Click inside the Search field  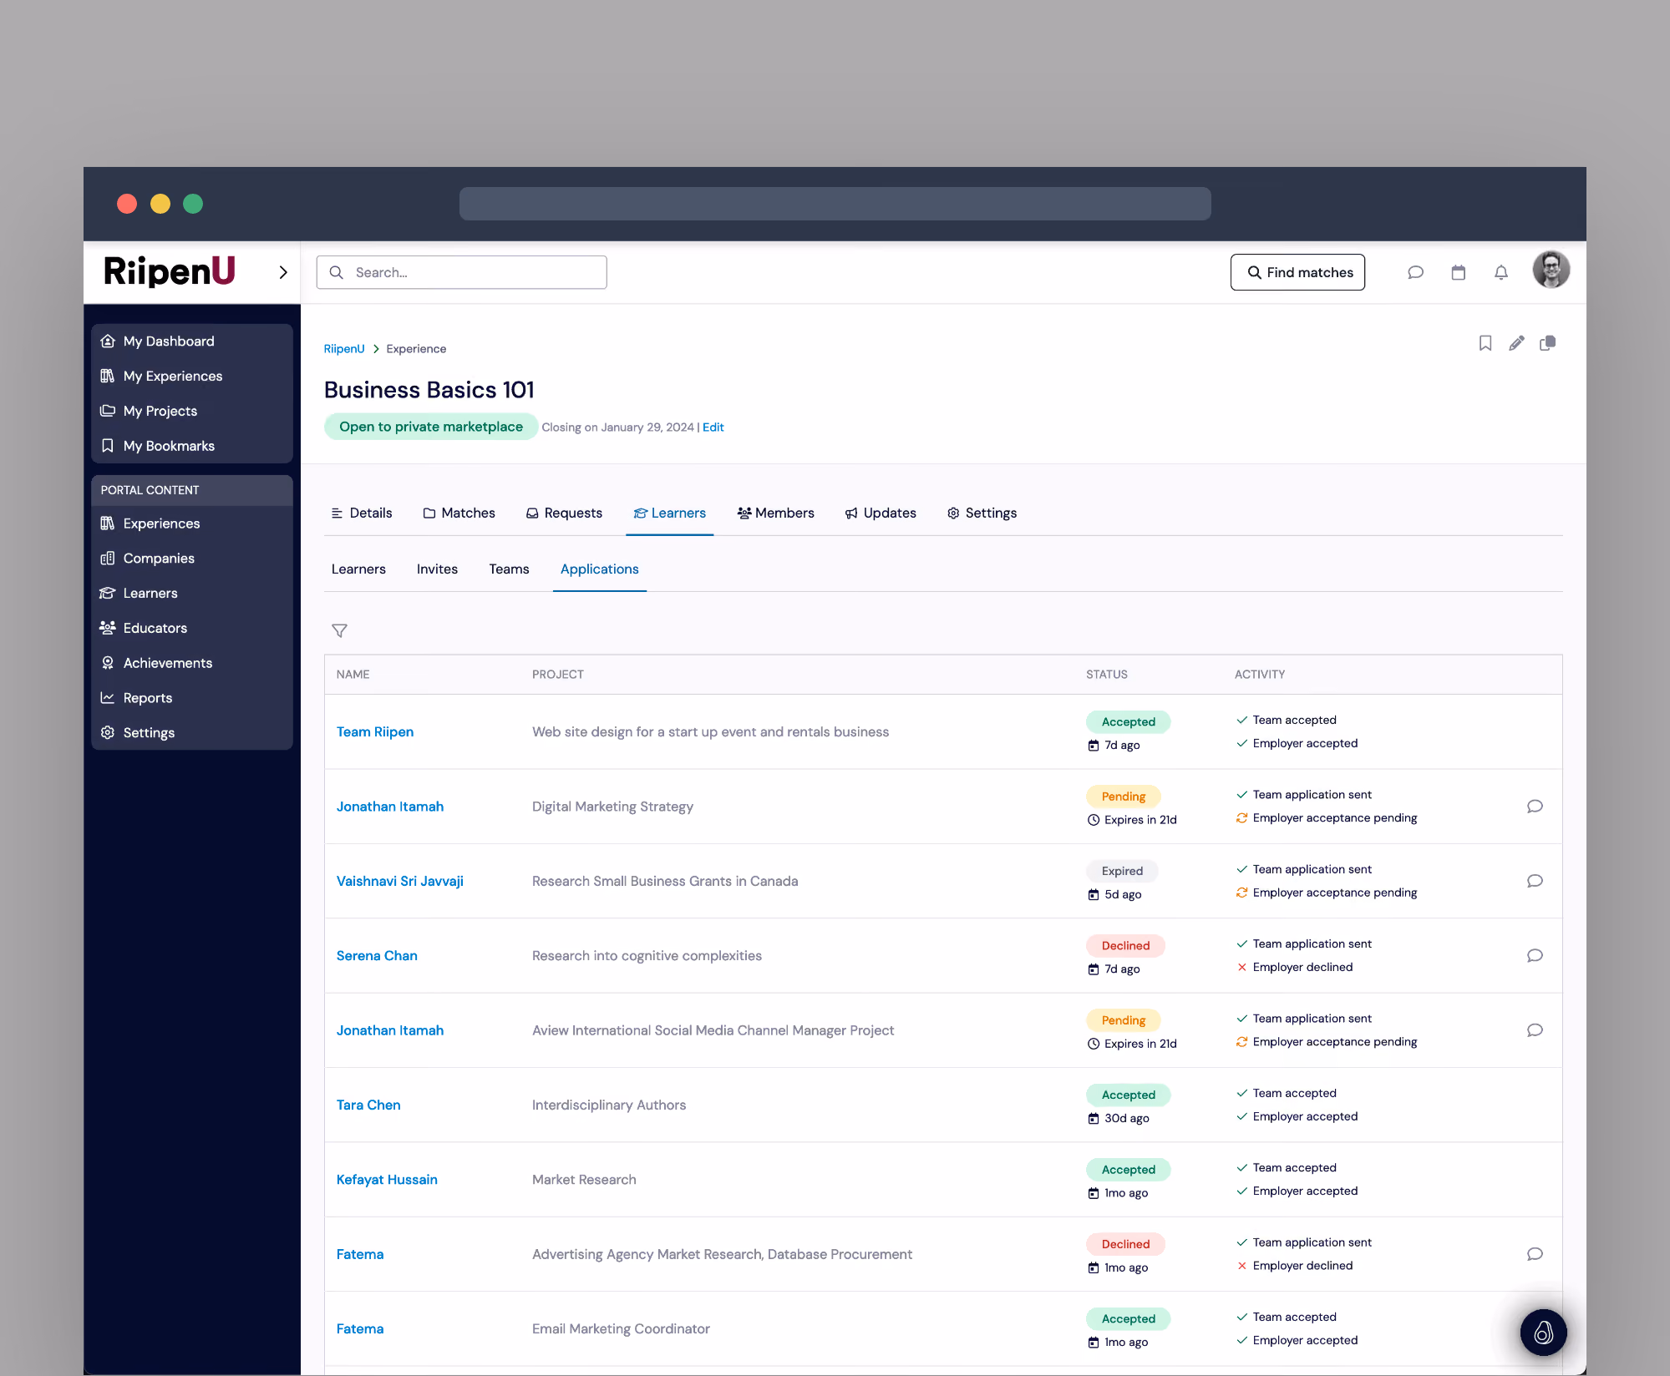pos(462,272)
